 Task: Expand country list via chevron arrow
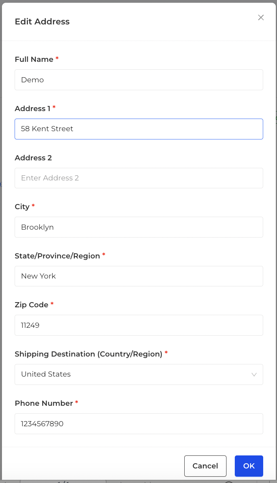[x=254, y=375]
